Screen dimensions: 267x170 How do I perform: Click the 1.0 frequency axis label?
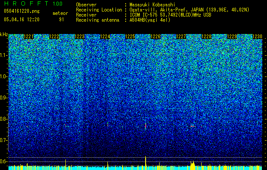point(4,76)
